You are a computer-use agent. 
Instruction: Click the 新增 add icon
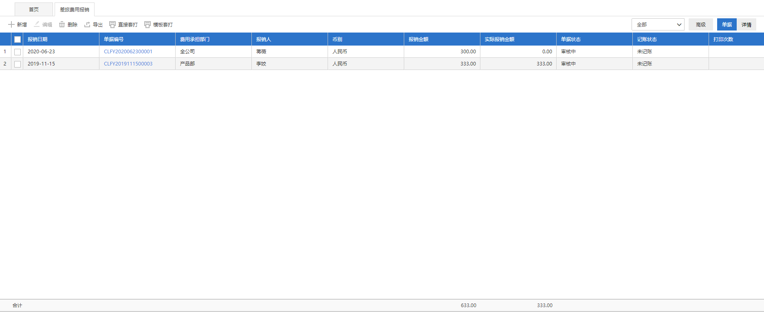(x=11, y=24)
